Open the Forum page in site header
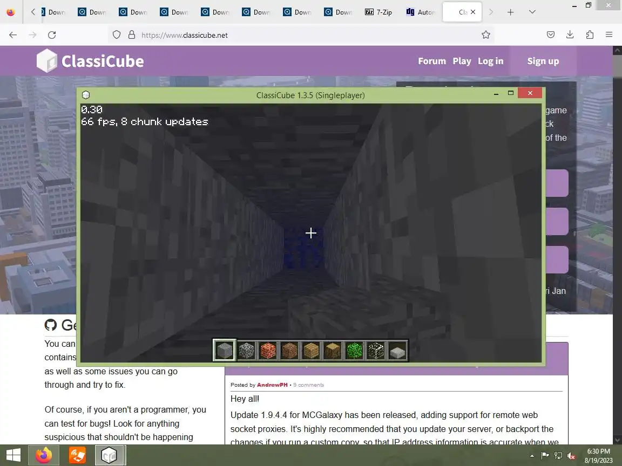The height and width of the screenshot is (466, 622). pyautogui.click(x=432, y=61)
